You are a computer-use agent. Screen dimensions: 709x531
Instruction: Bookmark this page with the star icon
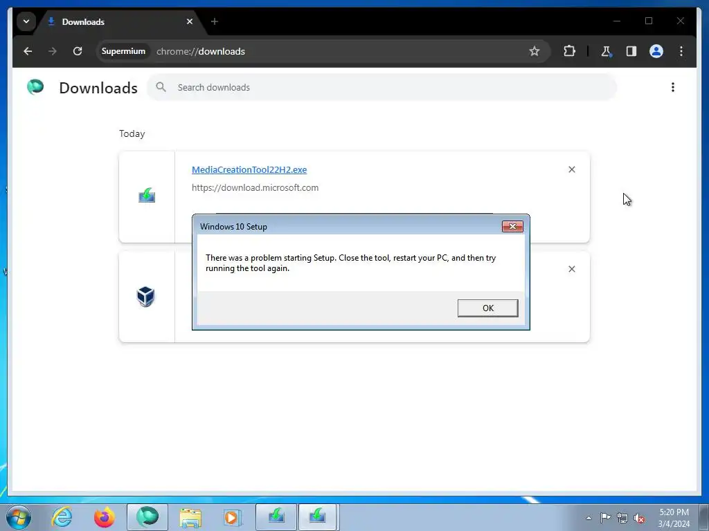pos(535,51)
